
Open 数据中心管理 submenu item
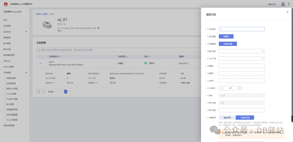tap(12, 89)
